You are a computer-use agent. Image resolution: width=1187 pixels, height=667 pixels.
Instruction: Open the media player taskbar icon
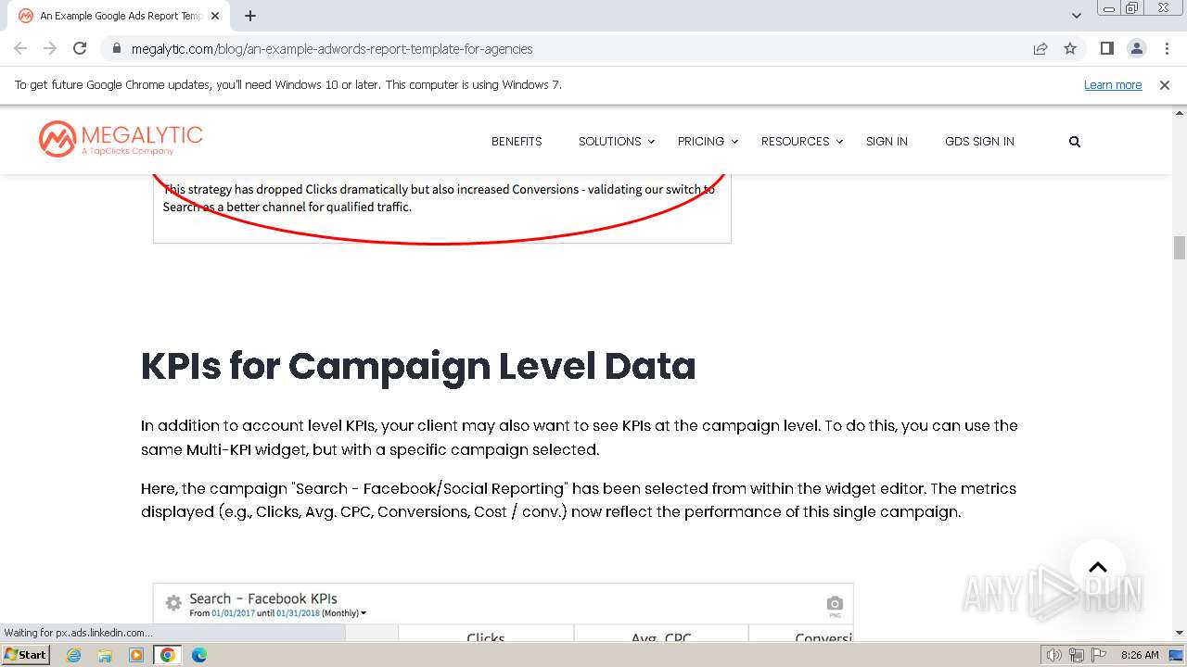[x=136, y=655]
